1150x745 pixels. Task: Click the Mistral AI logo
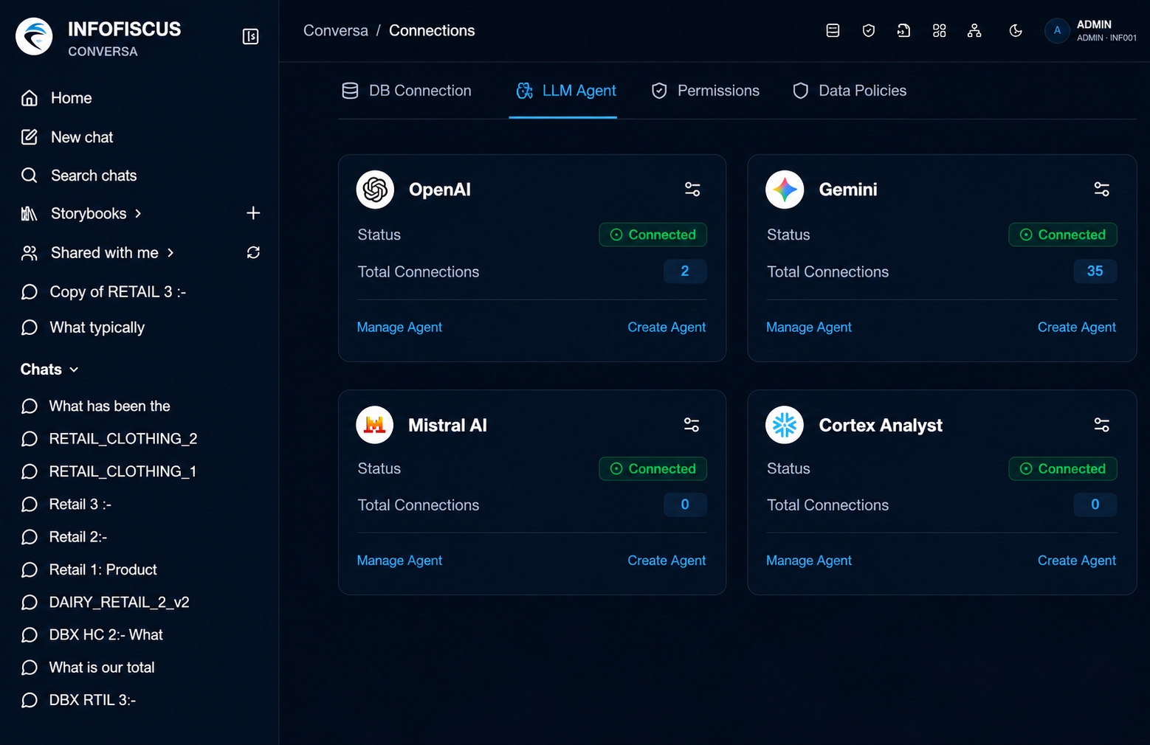click(375, 425)
